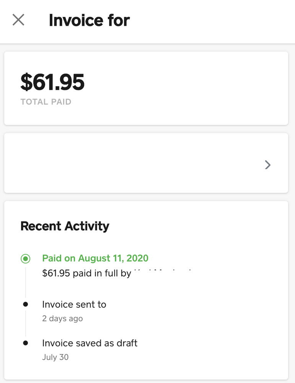Click the timeline line between sent and draft
This screenshot has height=383, width=295.
coord(25,324)
